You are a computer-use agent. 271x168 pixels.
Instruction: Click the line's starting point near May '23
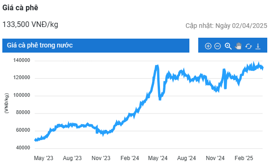pos(35,140)
